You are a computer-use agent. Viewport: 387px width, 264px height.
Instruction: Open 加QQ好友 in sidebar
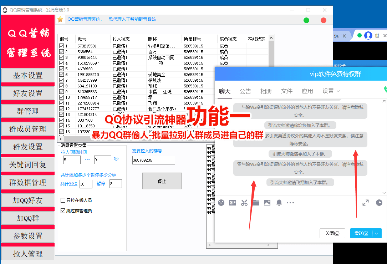point(28,200)
